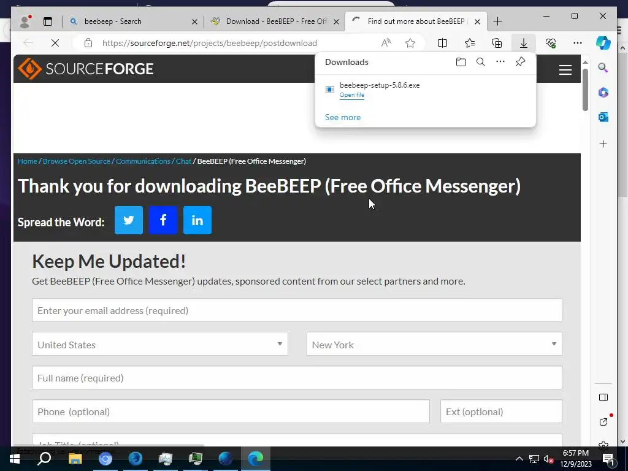Open Collections icon in toolbar
The height and width of the screenshot is (471, 628).
pyautogui.click(x=497, y=43)
